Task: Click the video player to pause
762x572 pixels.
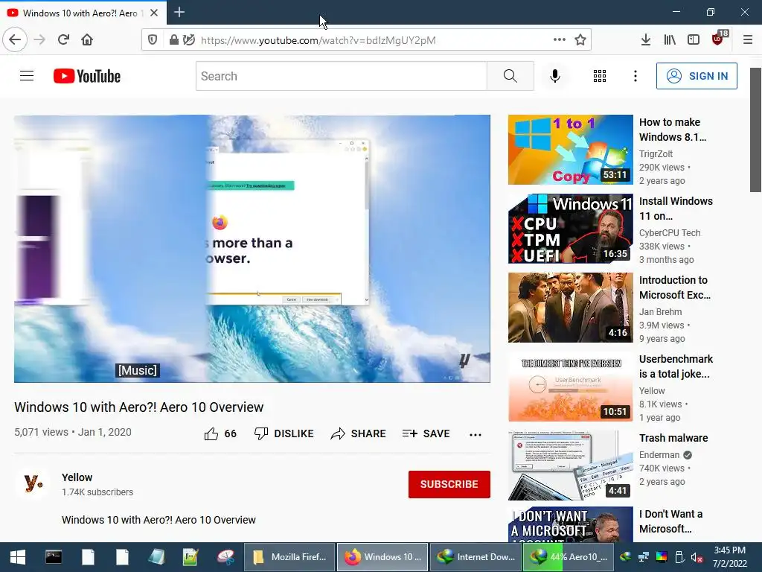Action: [x=252, y=248]
